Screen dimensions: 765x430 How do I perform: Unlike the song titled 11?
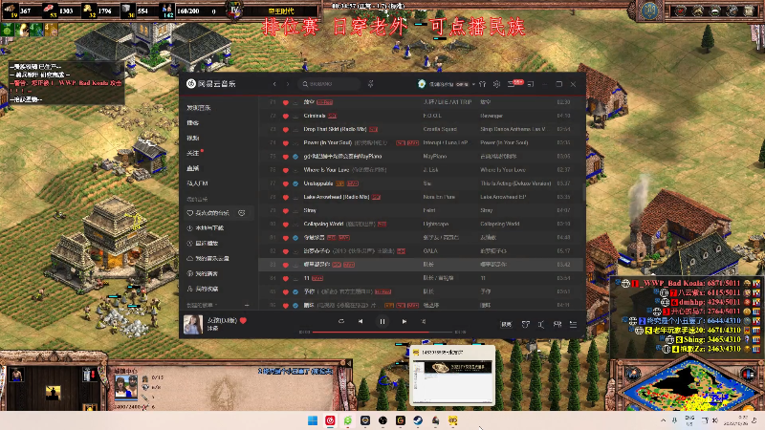285,278
